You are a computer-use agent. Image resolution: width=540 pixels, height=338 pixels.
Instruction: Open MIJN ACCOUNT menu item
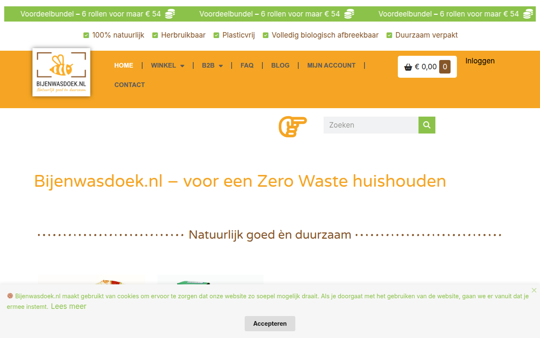(x=331, y=65)
